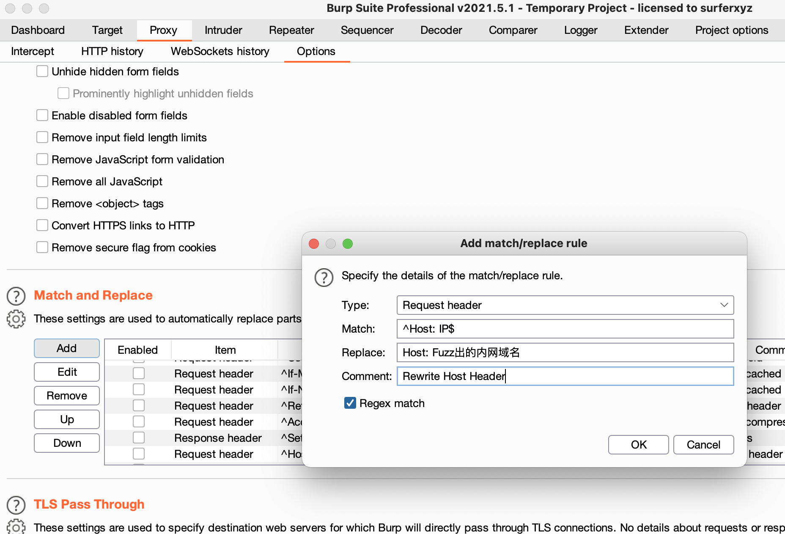
Task: Click help icon in match/replace rule dialog
Action: 324,277
